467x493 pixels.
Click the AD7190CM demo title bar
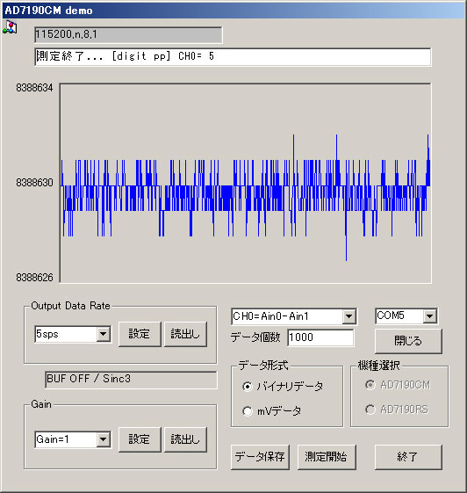coord(233,11)
